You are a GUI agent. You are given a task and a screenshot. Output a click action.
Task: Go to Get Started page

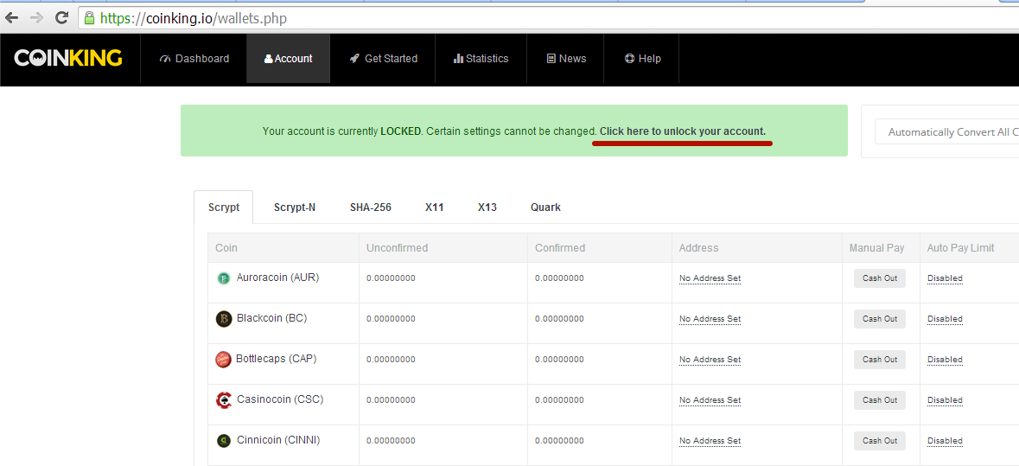[383, 59]
